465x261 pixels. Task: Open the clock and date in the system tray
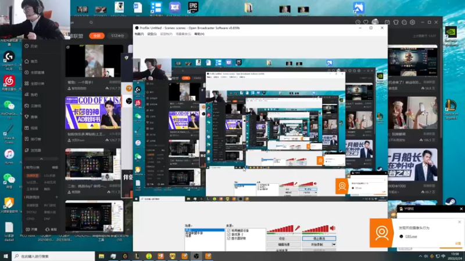(x=455, y=256)
